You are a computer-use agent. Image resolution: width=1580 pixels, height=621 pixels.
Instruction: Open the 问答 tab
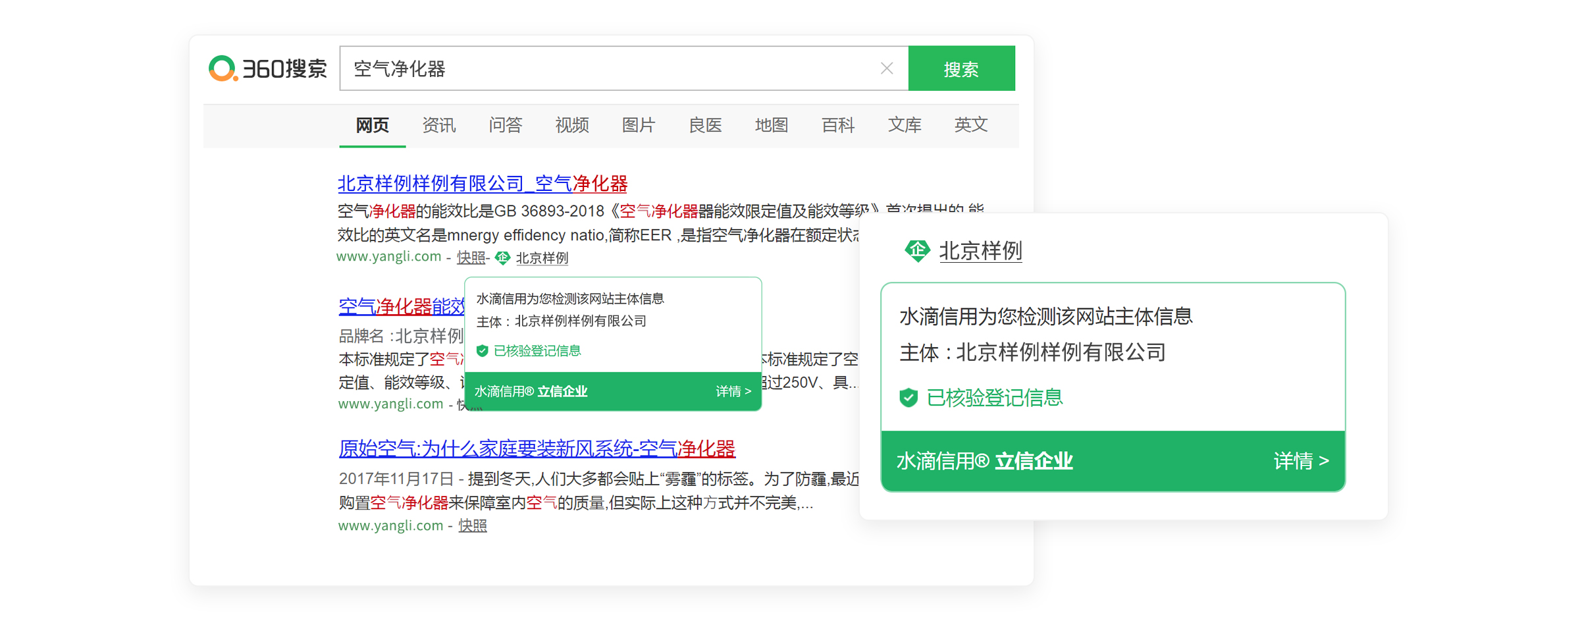(505, 125)
